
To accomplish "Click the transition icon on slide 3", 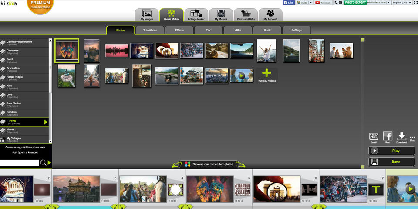I will click(109, 190).
